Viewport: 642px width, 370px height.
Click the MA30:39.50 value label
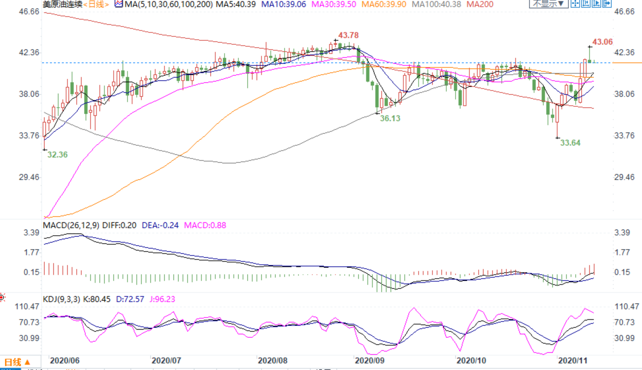[334, 4]
